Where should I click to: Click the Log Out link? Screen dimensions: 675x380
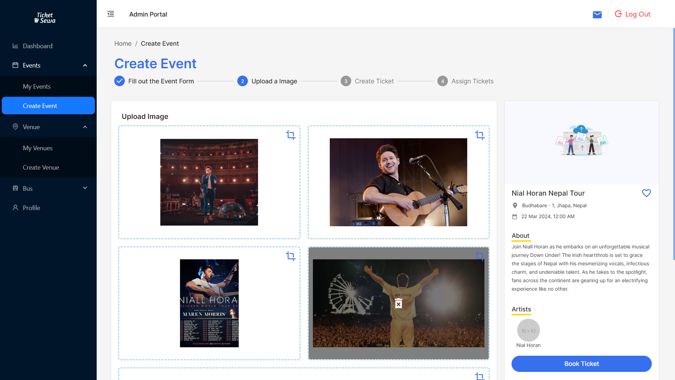[632, 14]
